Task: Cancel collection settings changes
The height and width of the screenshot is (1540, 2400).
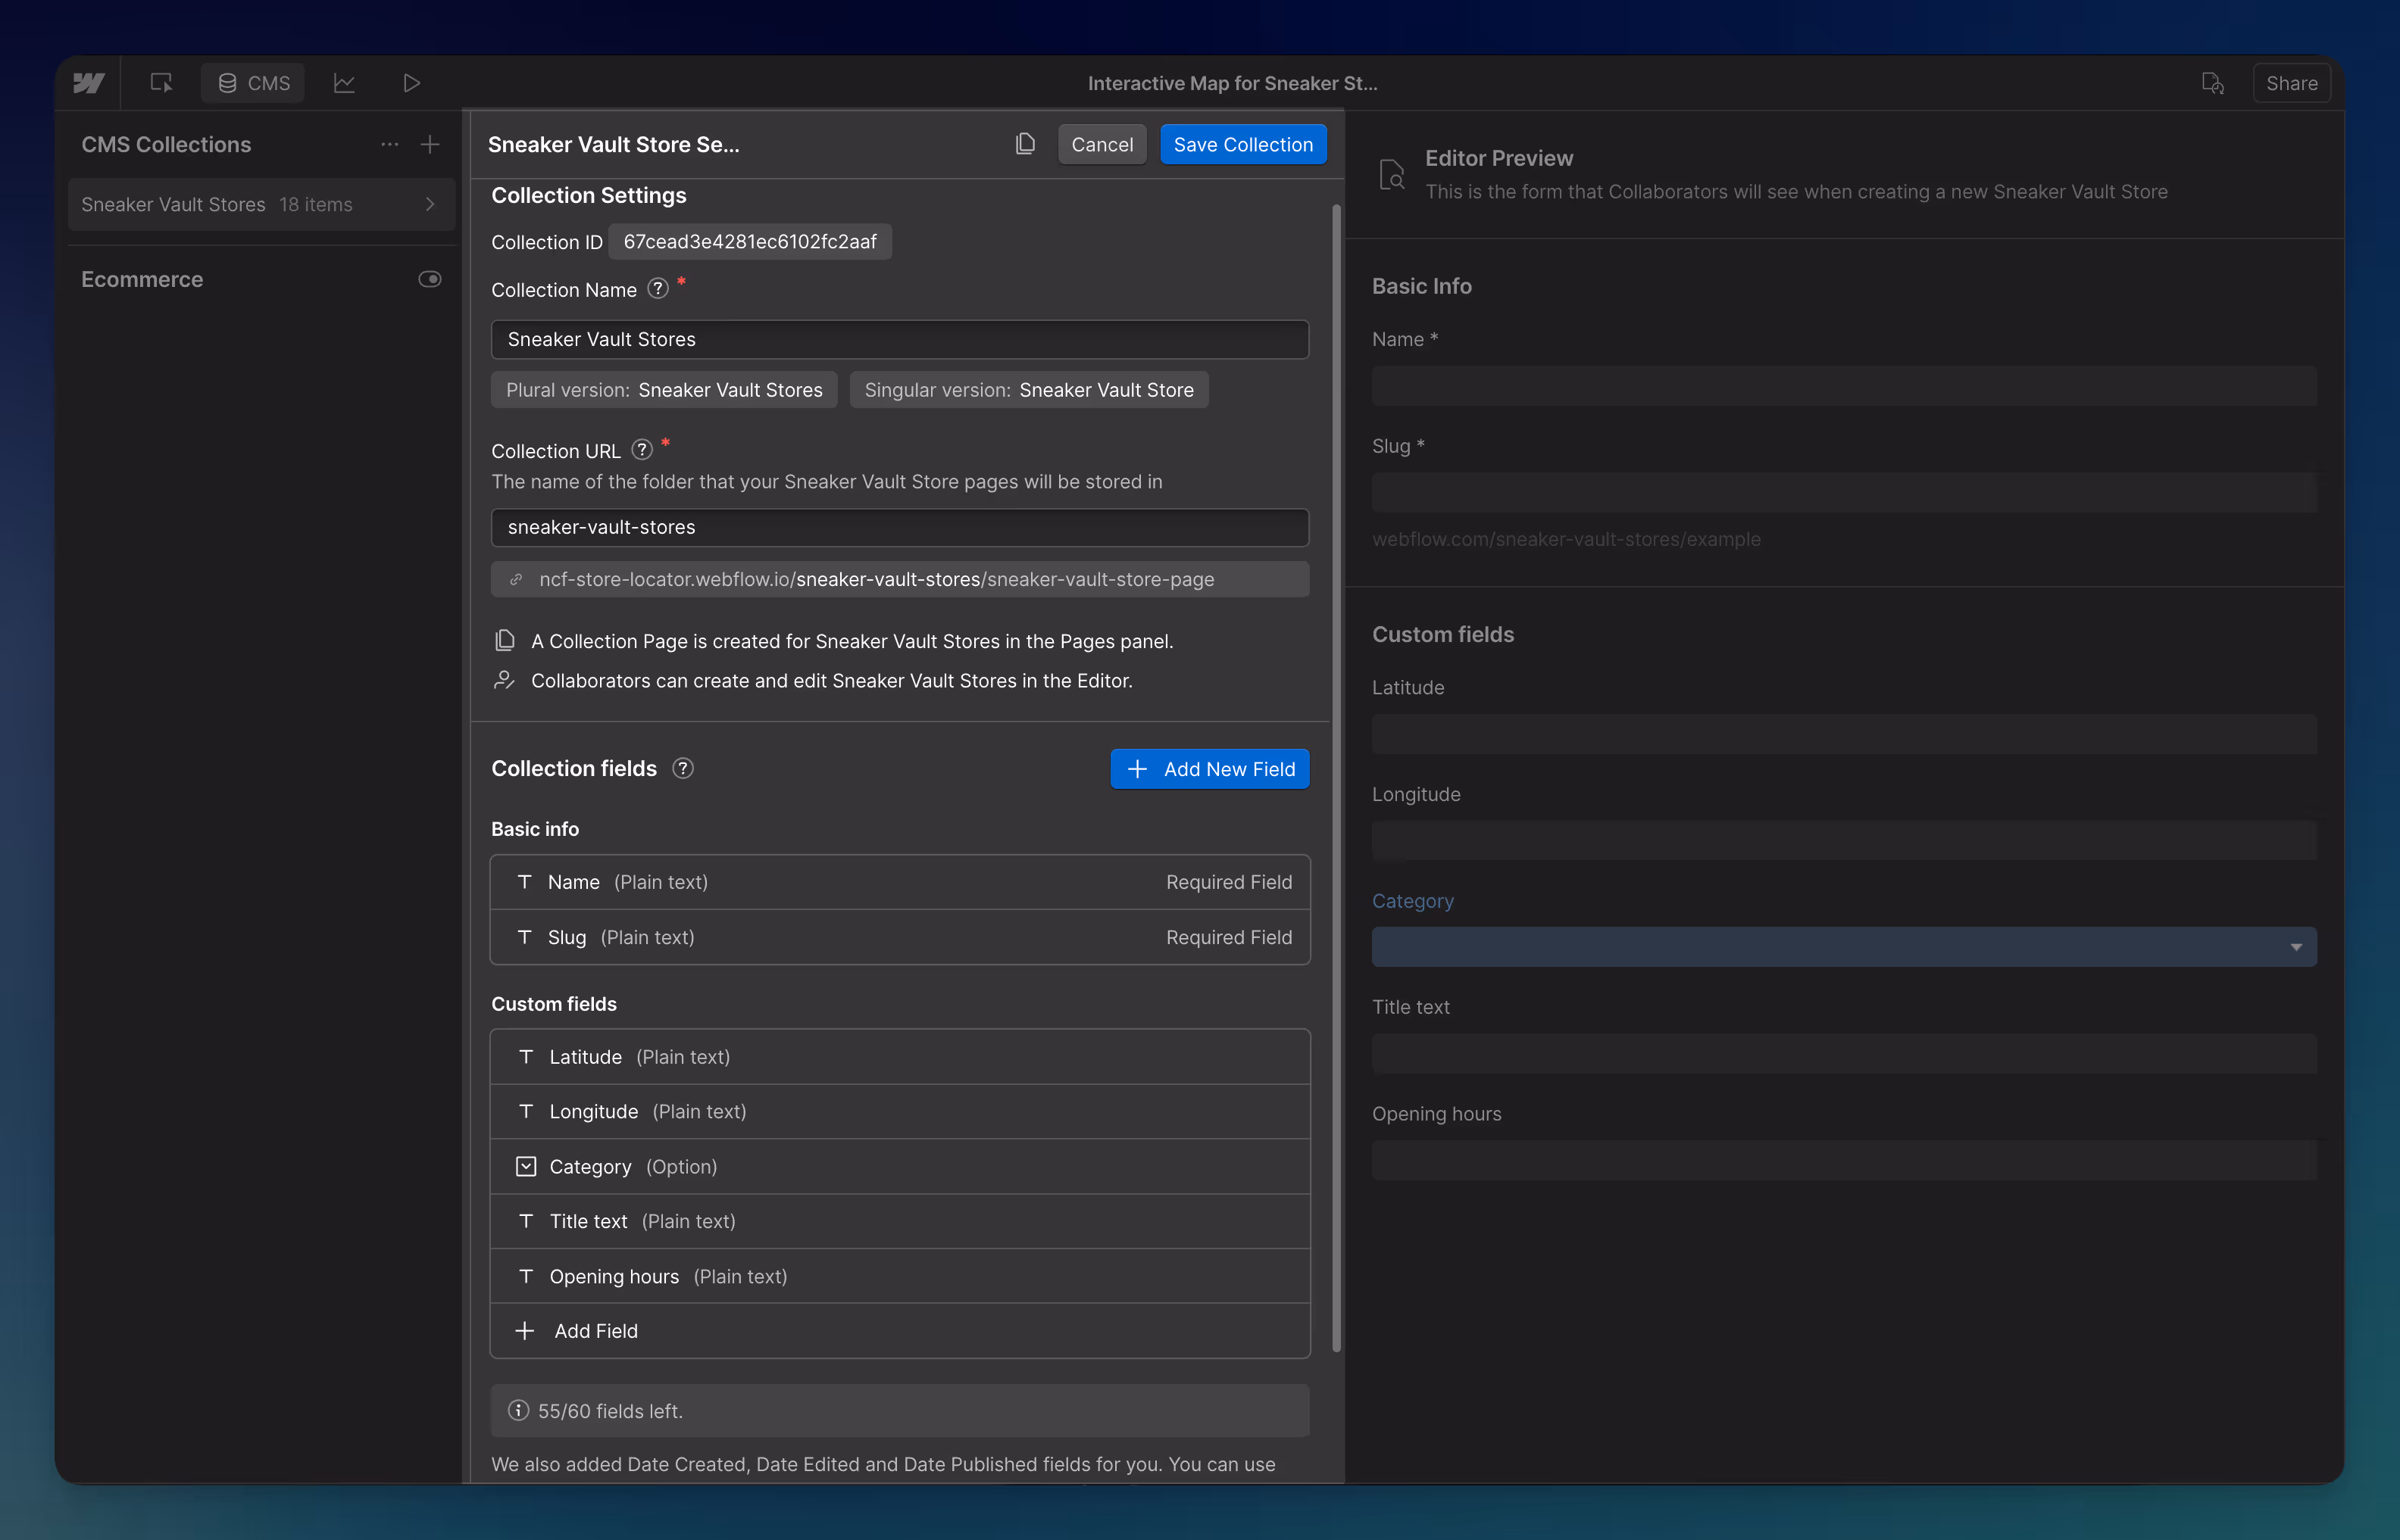Action: (x=1102, y=144)
